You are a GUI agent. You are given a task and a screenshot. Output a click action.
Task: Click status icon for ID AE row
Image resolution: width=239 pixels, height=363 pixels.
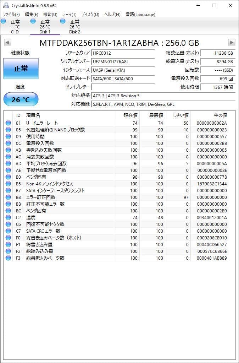click(x=8, y=170)
